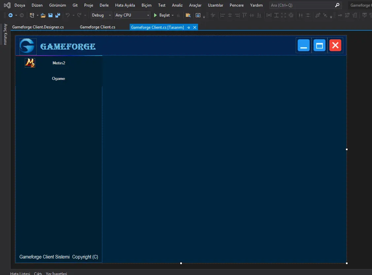Select the Metin2 M2 picture icon

pyautogui.click(x=30, y=63)
